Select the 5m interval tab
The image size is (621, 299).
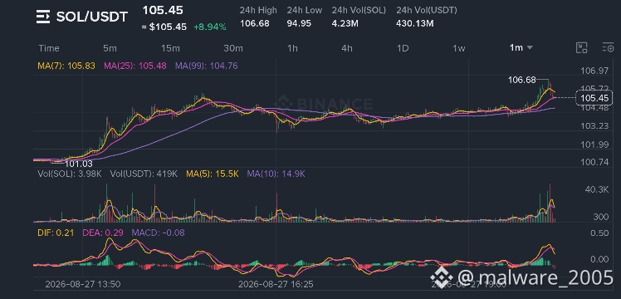click(x=110, y=48)
